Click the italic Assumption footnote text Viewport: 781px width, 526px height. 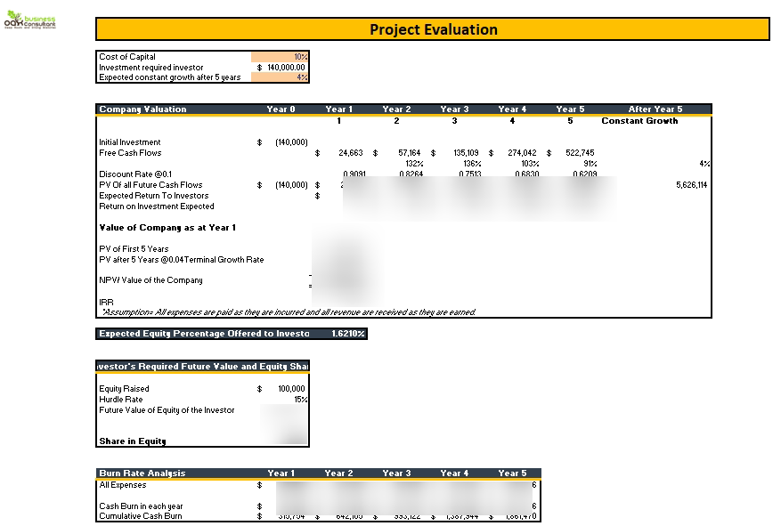pyautogui.click(x=289, y=312)
